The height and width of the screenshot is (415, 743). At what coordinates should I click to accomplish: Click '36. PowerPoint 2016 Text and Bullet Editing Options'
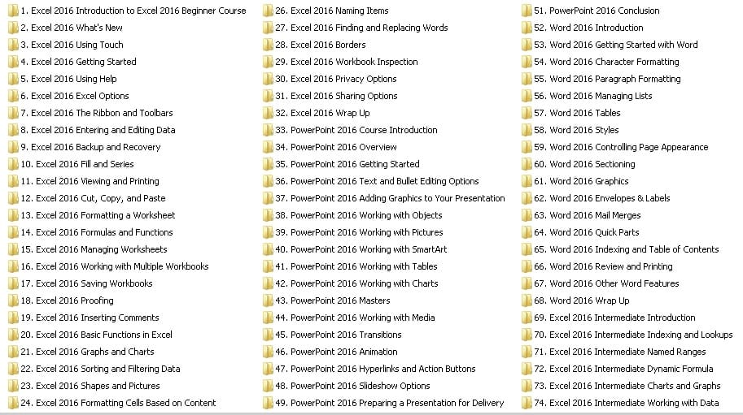coord(377,181)
